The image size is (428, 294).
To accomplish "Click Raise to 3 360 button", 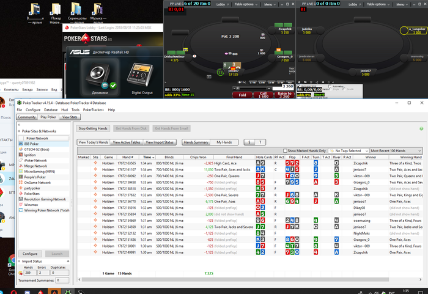I will point(284,95).
